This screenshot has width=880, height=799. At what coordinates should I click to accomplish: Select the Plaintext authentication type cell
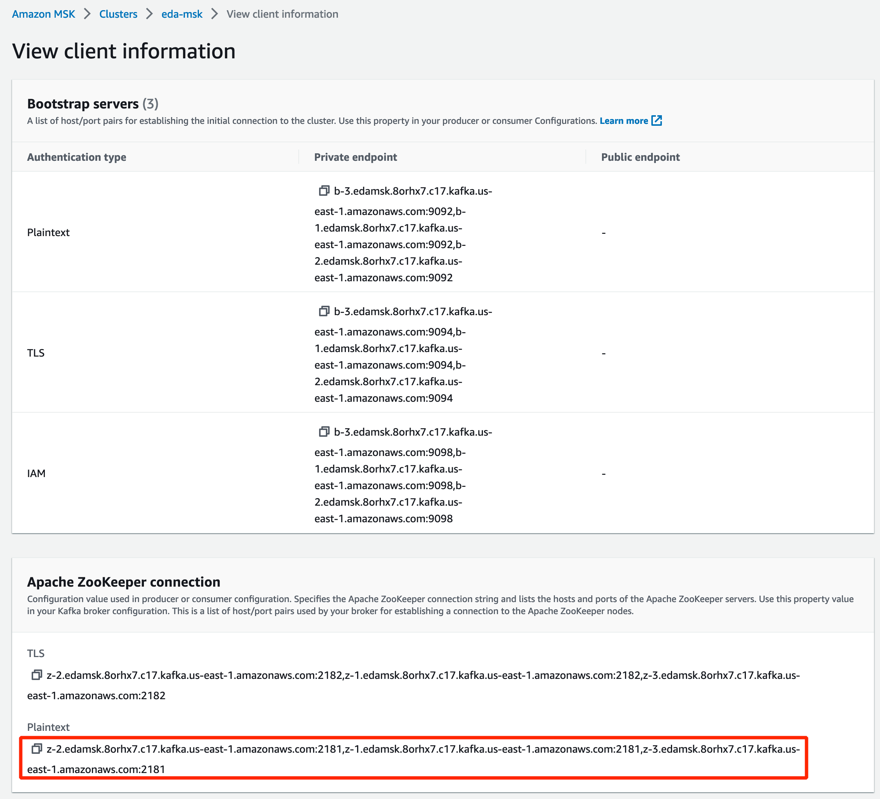click(x=49, y=232)
